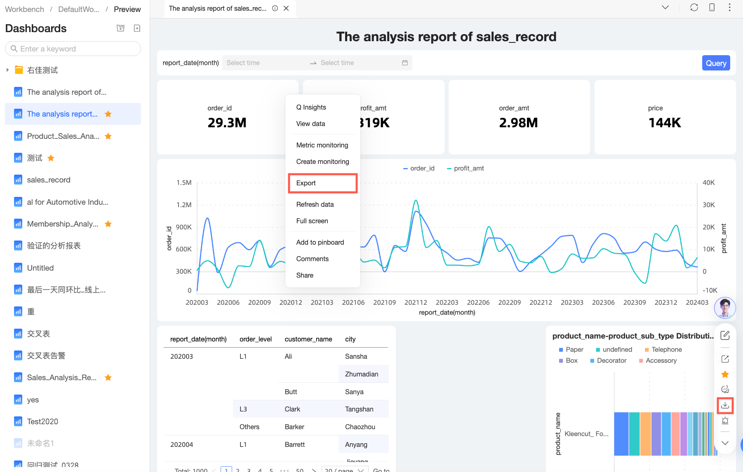Expand the 右佳测试 folder
Image resolution: width=743 pixels, height=472 pixels.
7,70
